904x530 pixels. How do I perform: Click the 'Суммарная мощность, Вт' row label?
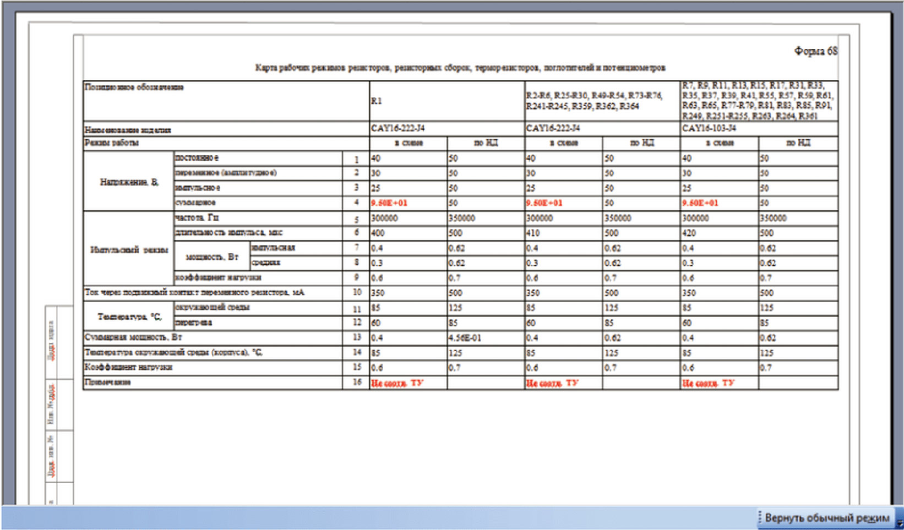coord(133,337)
